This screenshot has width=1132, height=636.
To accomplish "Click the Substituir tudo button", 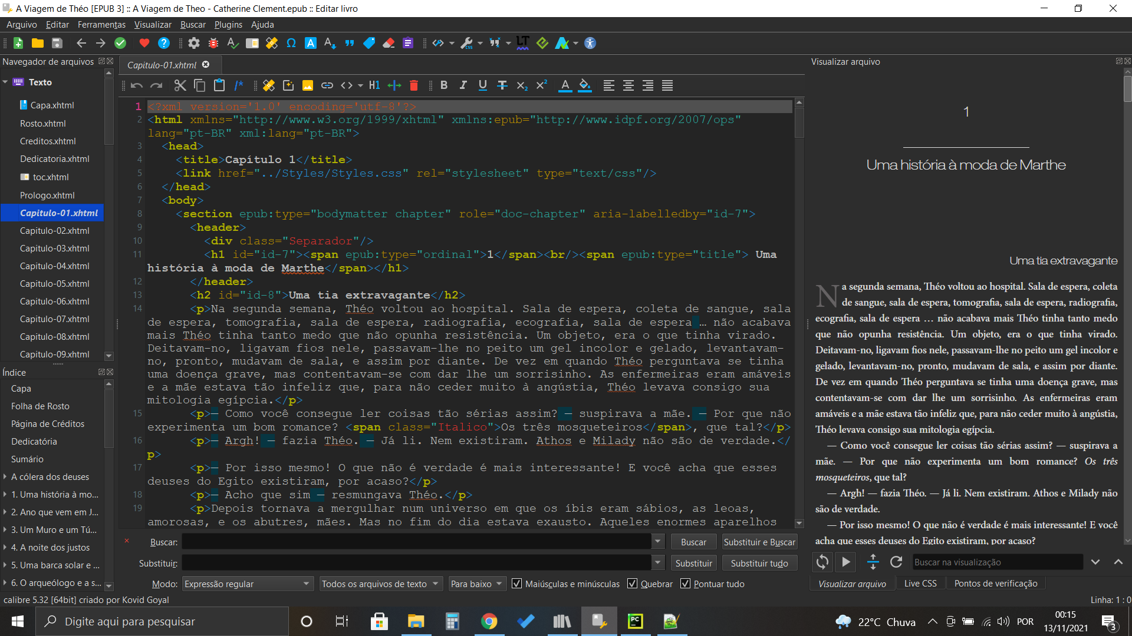I will (759, 563).
